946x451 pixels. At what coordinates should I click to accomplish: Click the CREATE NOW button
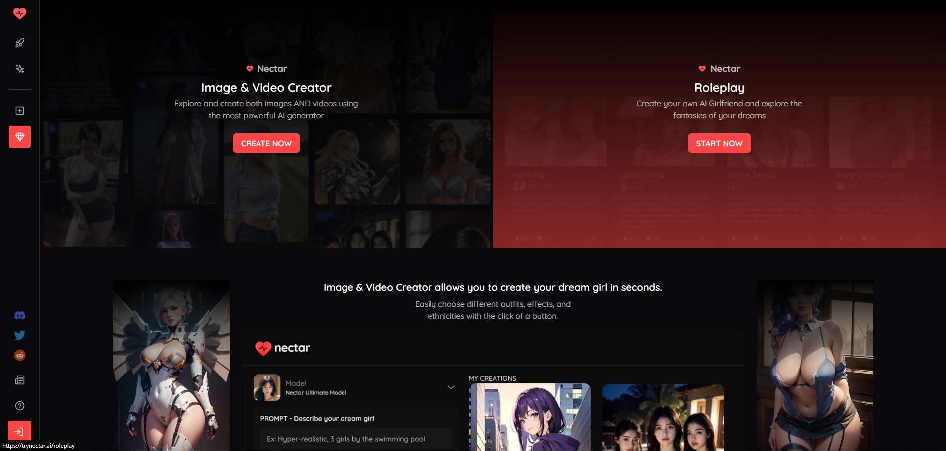266,143
